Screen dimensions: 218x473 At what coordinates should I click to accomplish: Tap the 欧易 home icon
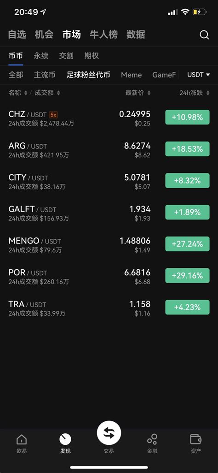(x=21, y=439)
